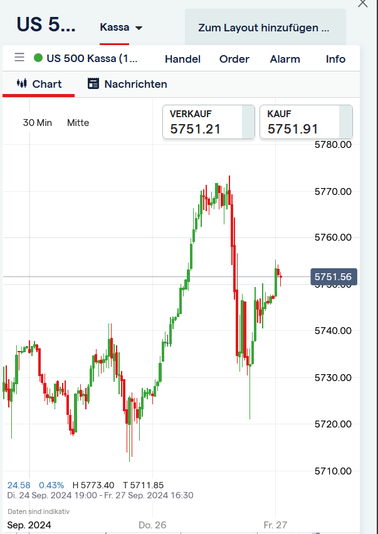Open the hamburger menu icon
Viewport: 378px width, 534px height.
tap(19, 57)
